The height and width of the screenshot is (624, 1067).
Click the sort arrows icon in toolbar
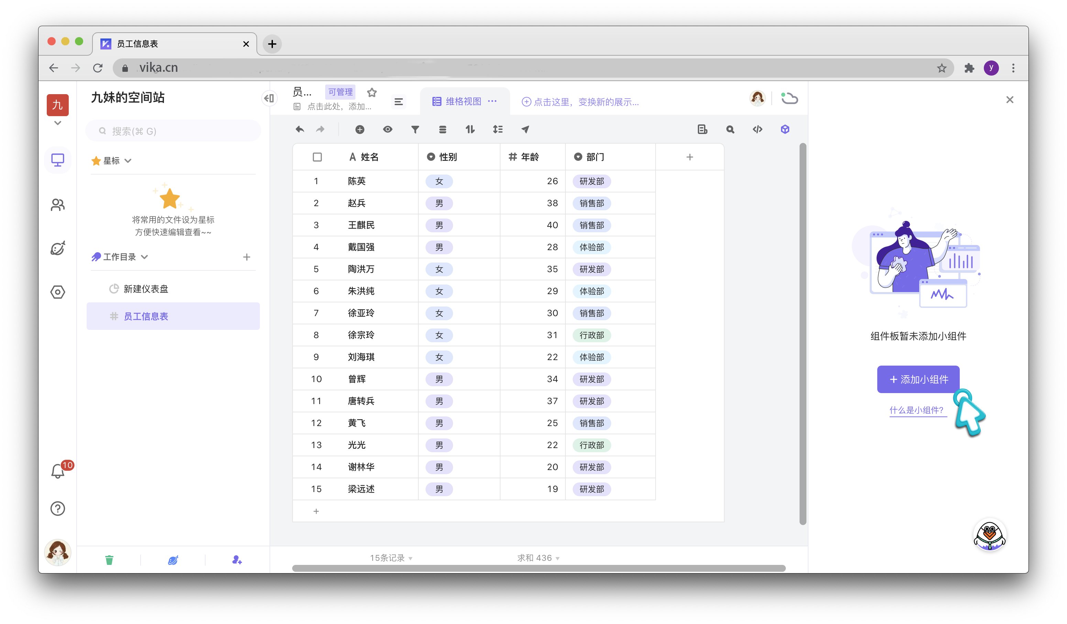[470, 130]
